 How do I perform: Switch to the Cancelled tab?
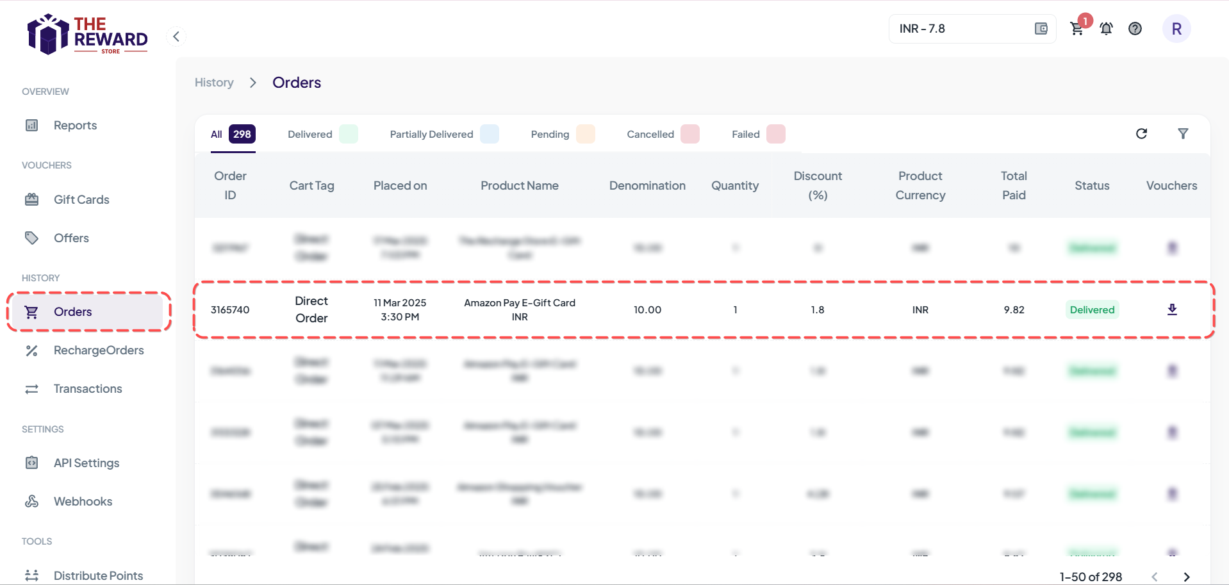click(x=663, y=134)
